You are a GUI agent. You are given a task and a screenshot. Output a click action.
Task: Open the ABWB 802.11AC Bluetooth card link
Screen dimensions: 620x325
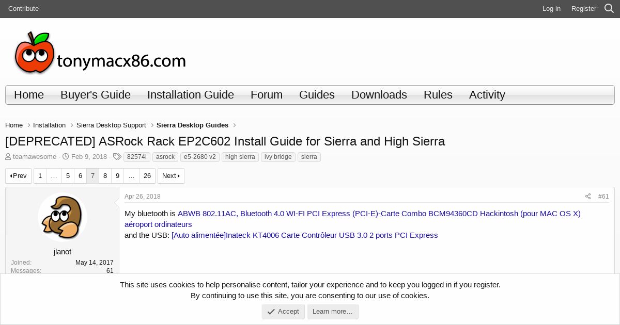coord(352,219)
